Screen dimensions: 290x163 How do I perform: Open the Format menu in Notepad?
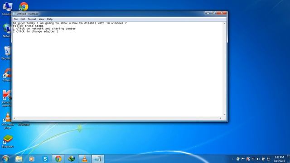click(x=32, y=19)
